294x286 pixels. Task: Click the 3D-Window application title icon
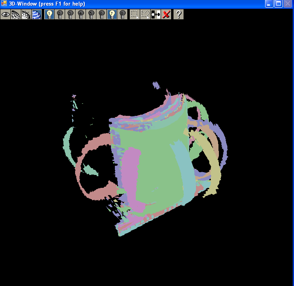[x=4, y=4]
